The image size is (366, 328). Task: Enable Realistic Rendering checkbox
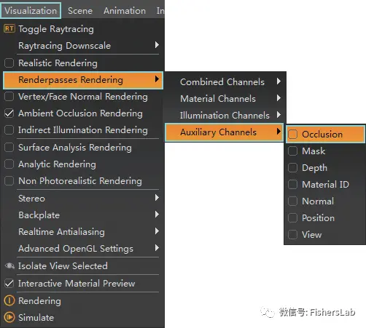[9, 63]
